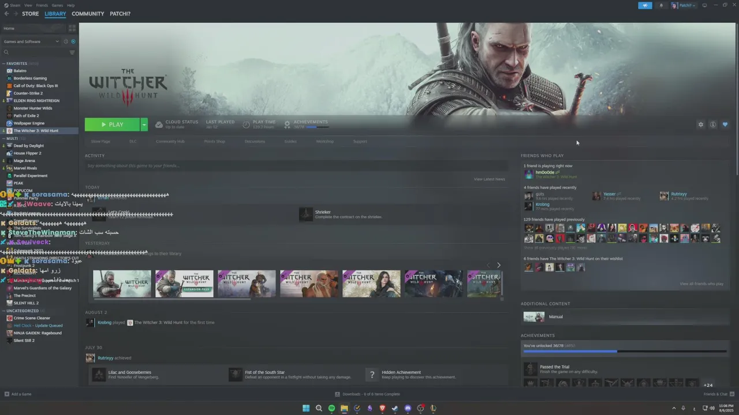
Task: Toggle favorite heart icon for the game
Action: coord(725,124)
